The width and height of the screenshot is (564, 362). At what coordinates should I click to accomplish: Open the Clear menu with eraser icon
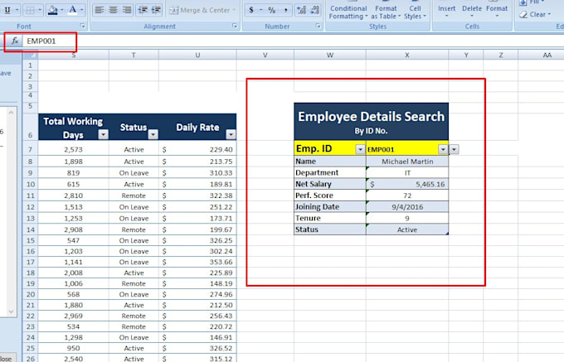pos(535,14)
